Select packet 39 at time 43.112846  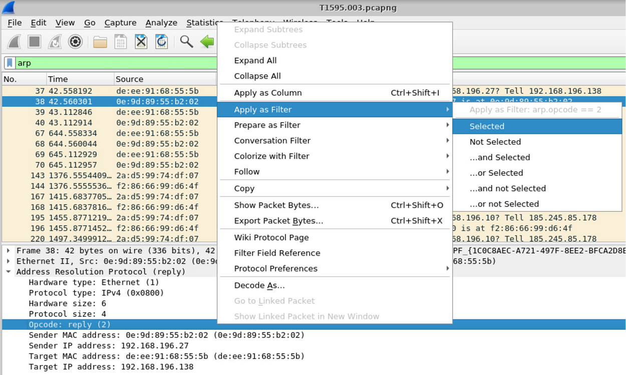pos(109,112)
